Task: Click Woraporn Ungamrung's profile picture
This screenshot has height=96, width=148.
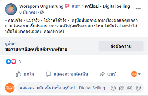Action: click(11, 9)
